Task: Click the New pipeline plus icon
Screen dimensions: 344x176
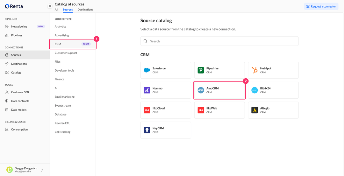Action: click(7, 26)
